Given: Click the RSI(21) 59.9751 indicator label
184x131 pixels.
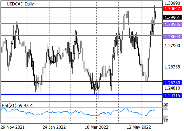Looking at the screenshot, I should [17, 105].
